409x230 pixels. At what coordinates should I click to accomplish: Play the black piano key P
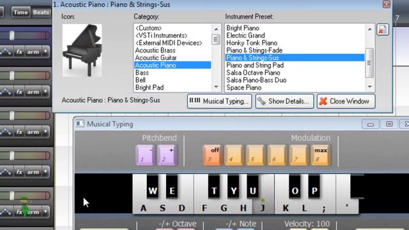(314, 187)
